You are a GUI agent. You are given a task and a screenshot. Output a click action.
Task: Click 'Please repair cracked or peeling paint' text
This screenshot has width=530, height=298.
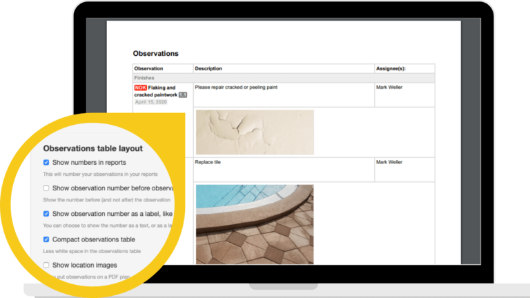tap(236, 87)
